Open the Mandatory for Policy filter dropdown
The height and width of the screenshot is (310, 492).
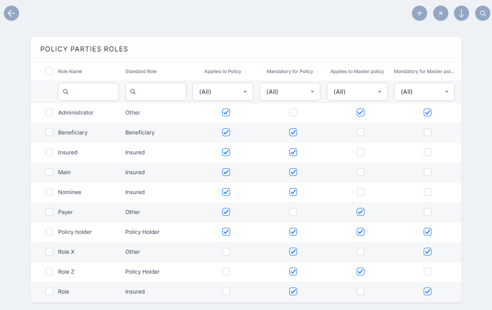coord(290,92)
